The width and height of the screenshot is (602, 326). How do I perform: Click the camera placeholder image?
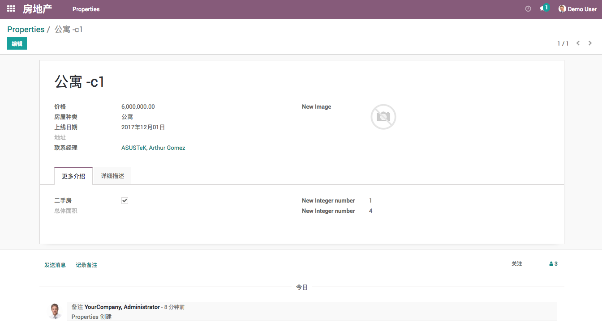coord(383,117)
